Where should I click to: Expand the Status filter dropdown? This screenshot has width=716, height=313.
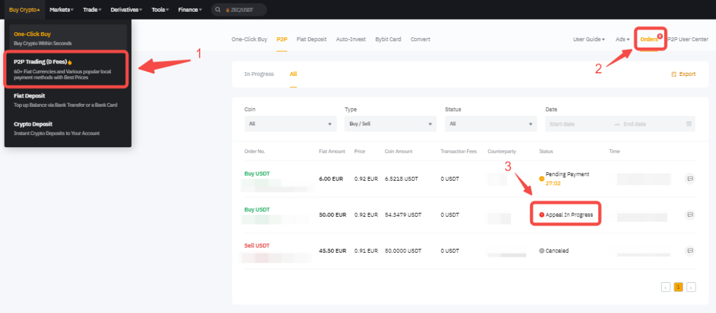click(490, 124)
